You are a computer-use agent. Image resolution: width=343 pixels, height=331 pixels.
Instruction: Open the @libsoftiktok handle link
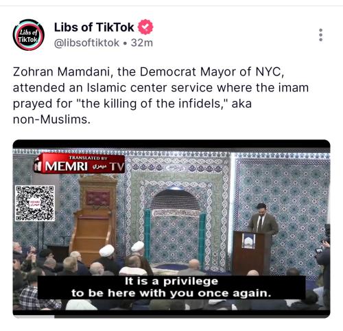(x=86, y=43)
